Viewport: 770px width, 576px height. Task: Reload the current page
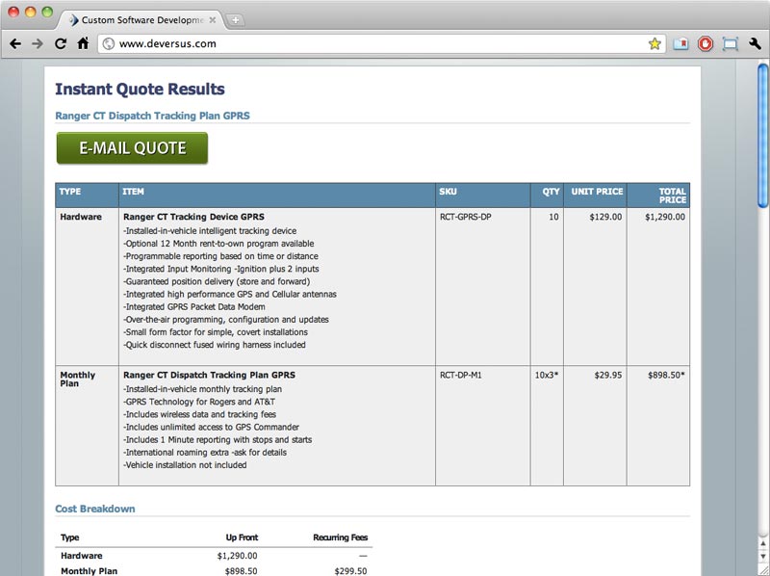(61, 43)
